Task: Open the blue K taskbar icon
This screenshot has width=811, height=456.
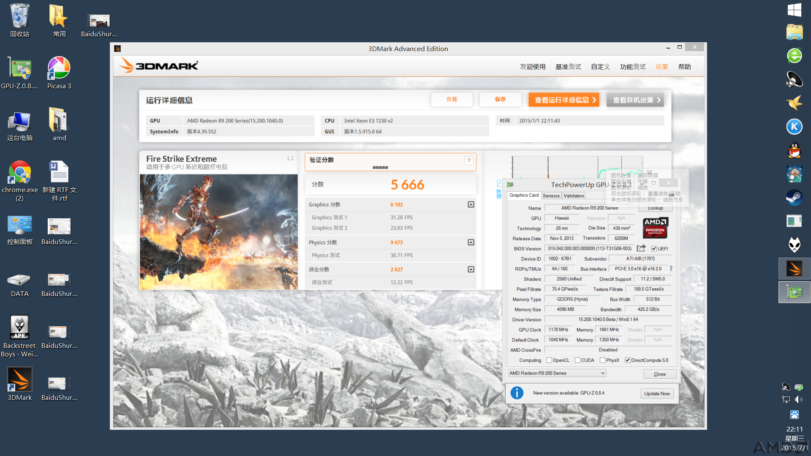Action: click(x=794, y=126)
